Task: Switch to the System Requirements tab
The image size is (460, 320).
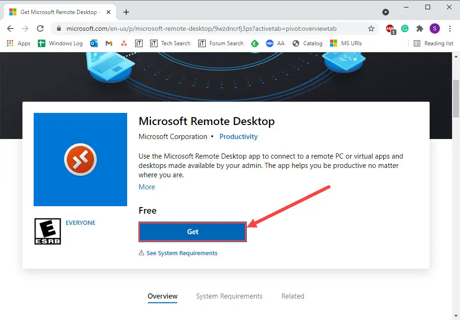Action: 230,296
